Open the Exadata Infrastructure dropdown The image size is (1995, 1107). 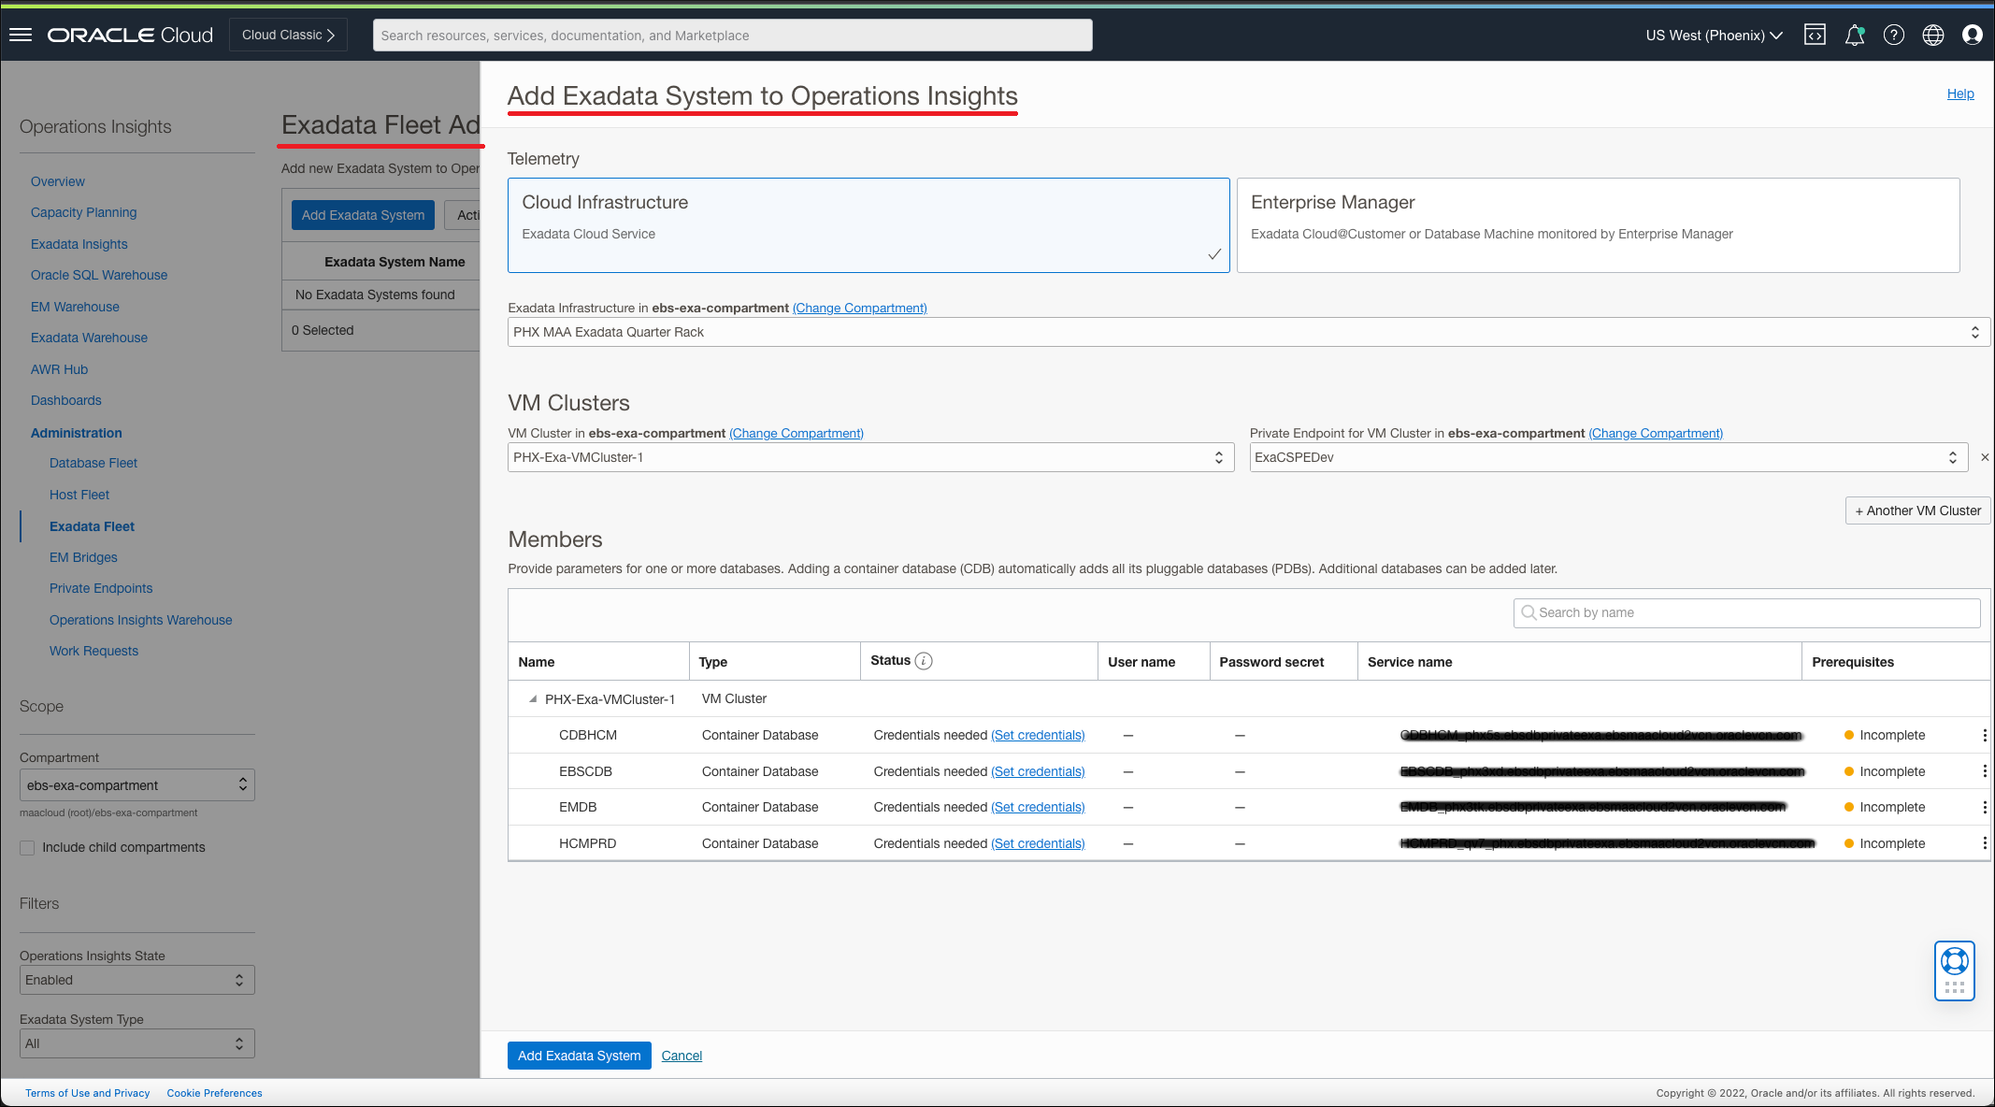click(1248, 332)
